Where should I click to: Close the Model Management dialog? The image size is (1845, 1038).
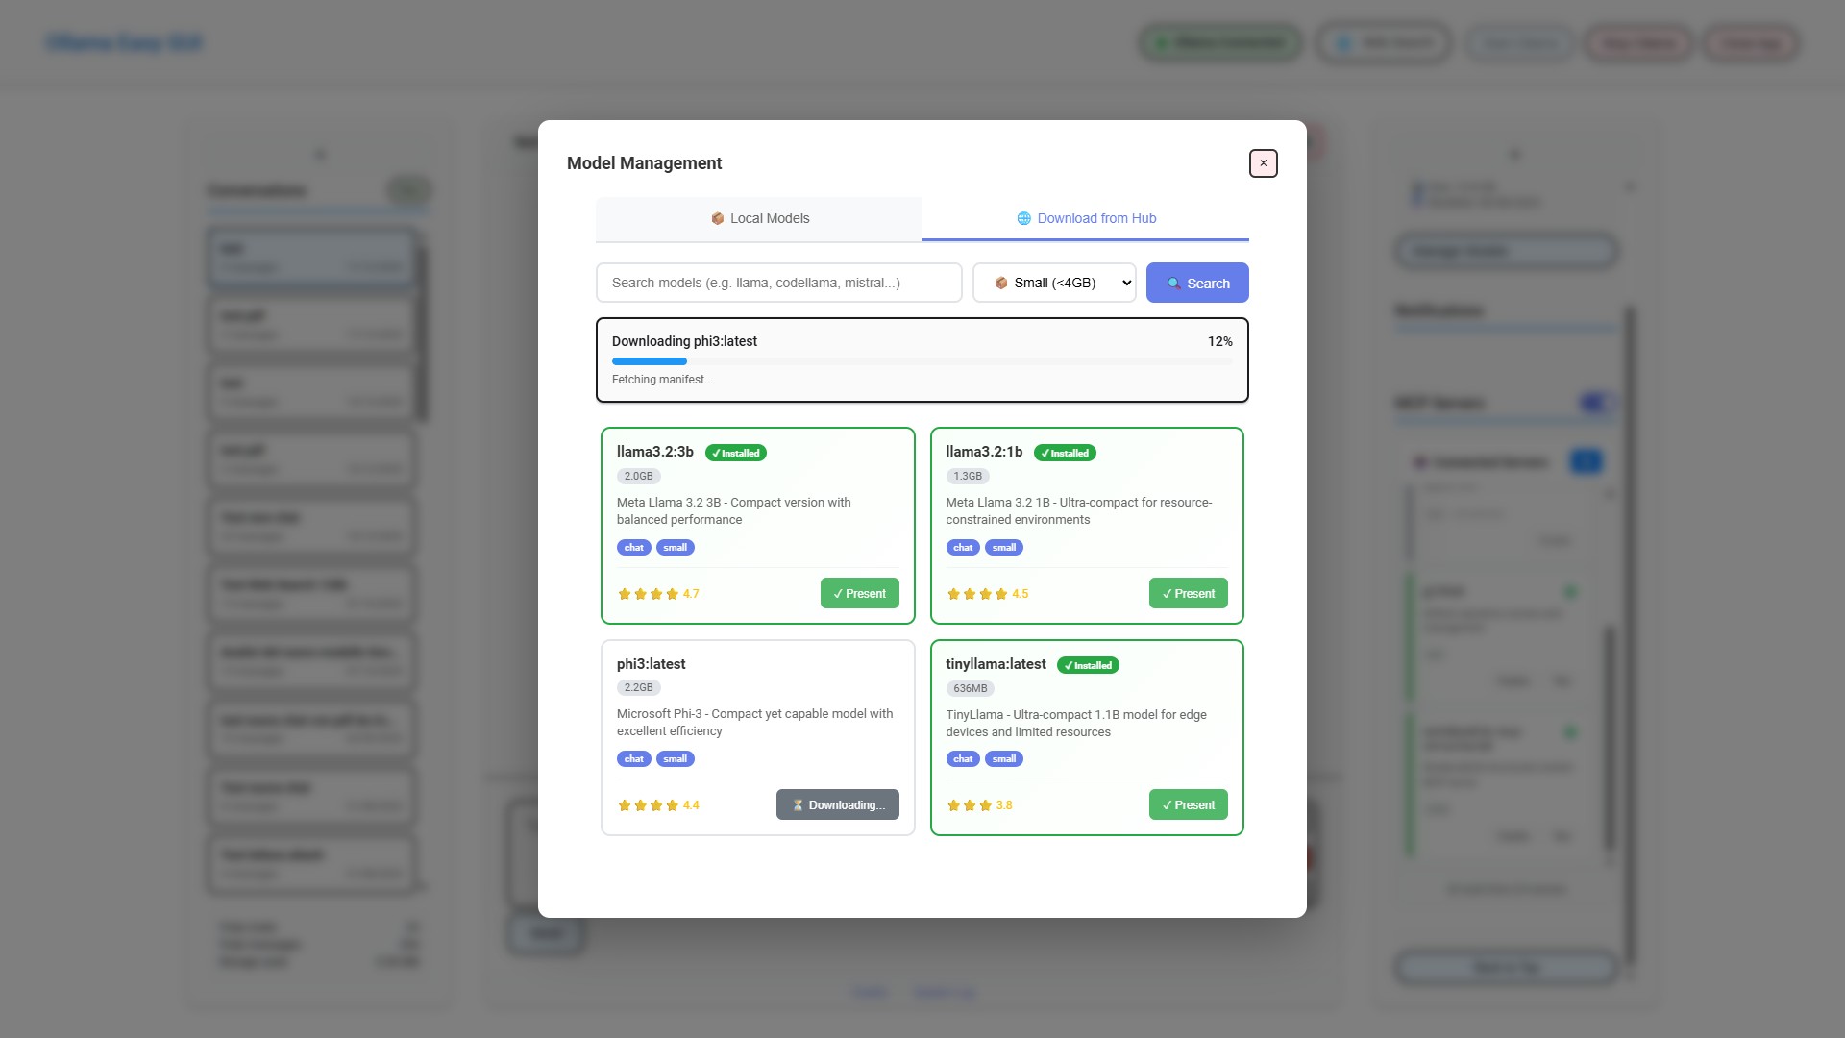pos(1263,163)
